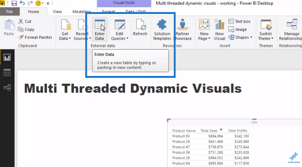Expand the Switch Theme dropdown arrow
Viewport: 302px width, 167px height.
pyautogui.click(x=272, y=38)
